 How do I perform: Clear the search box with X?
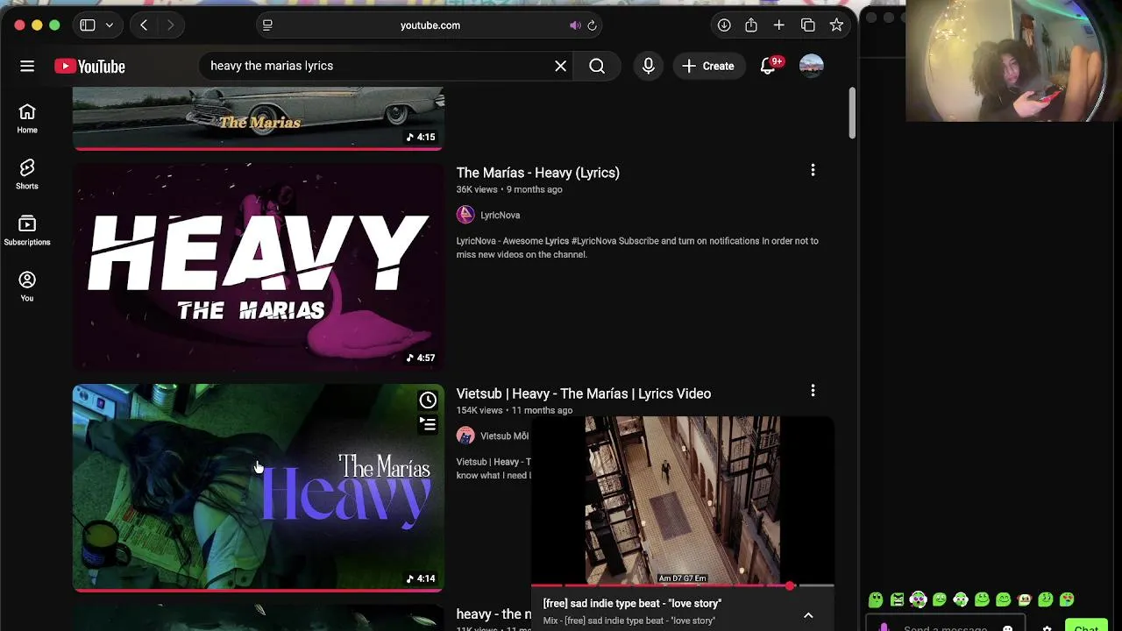[x=561, y=66]
